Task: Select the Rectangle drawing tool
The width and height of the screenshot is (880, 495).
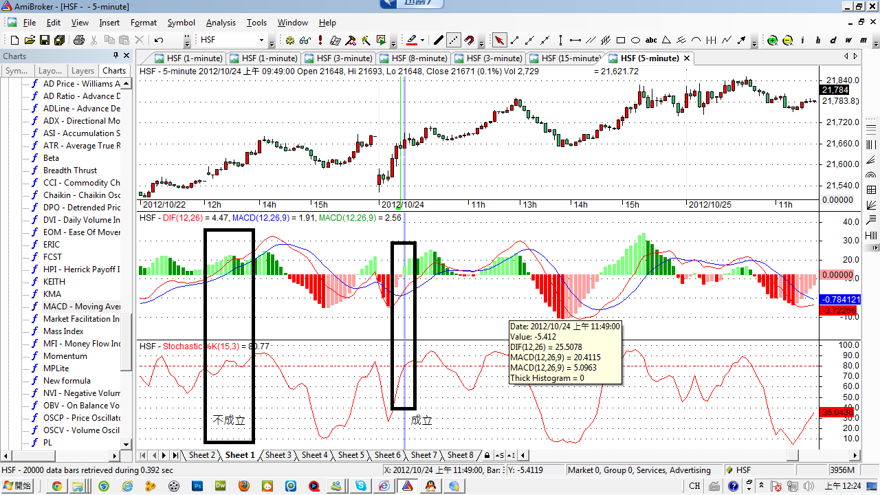Action: pyautogui.click(x=621, y=40)
